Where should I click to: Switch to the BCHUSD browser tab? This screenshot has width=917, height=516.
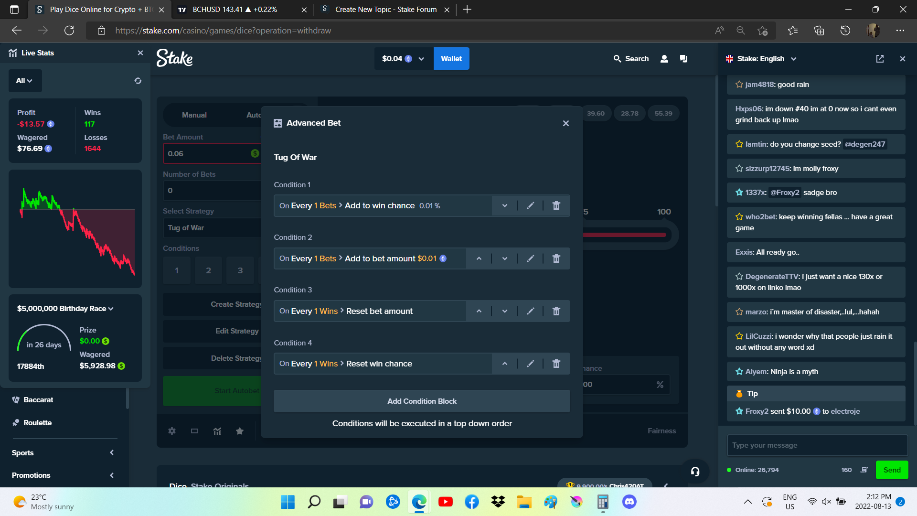click(234, 10)
